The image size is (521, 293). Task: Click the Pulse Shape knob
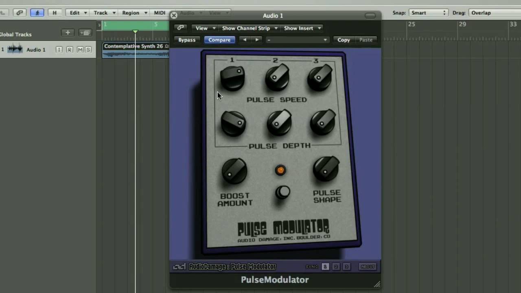326,169
